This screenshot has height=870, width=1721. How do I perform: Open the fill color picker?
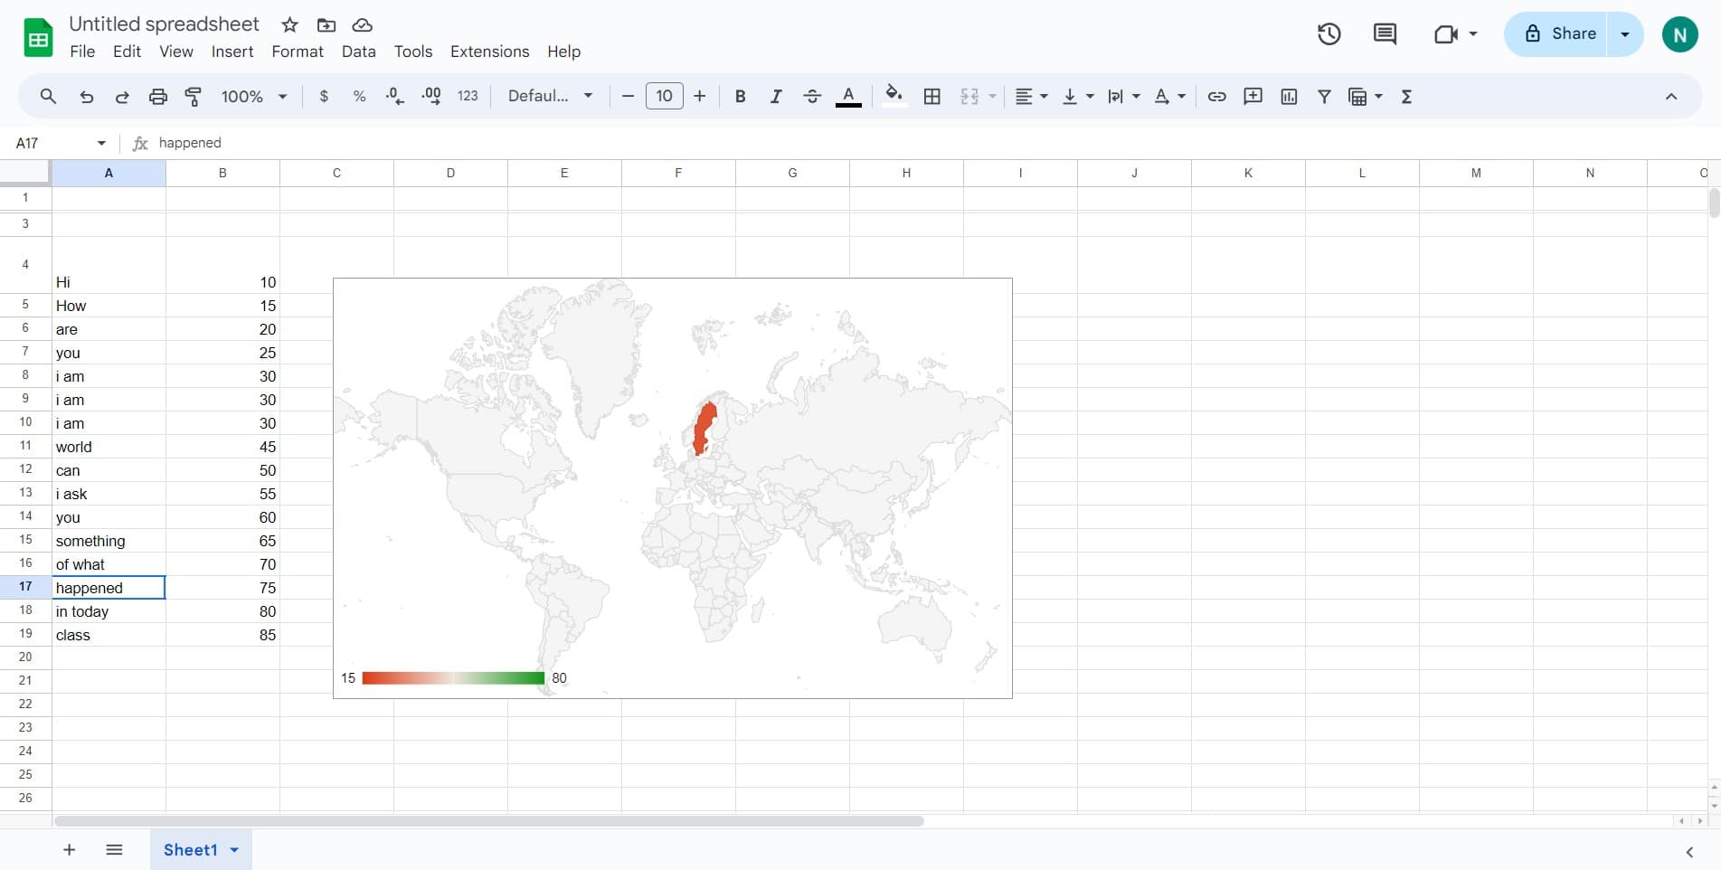(894, 97)
